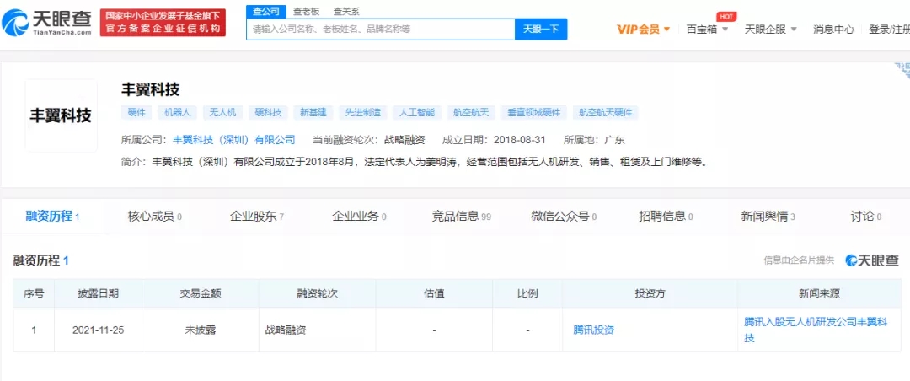The width and height of the screenshot is (910, 381).
Task: Click the 估值 column header
Action: 434,293
